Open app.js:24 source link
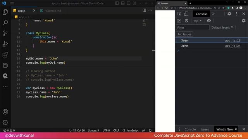248x139 pixels. coord(232,46)
